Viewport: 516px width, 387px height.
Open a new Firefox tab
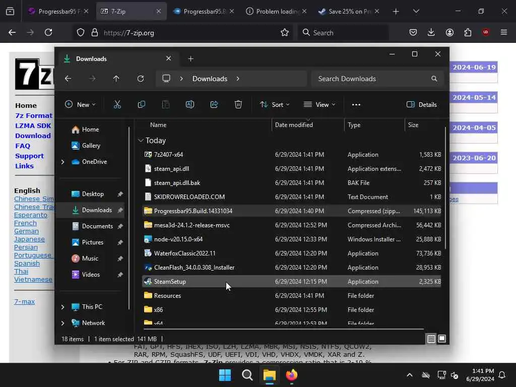[x=396, y=11]
